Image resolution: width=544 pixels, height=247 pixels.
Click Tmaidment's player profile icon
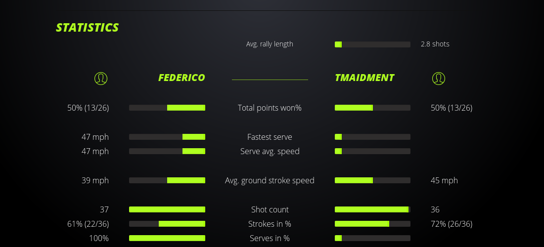[x=439, y=78]
